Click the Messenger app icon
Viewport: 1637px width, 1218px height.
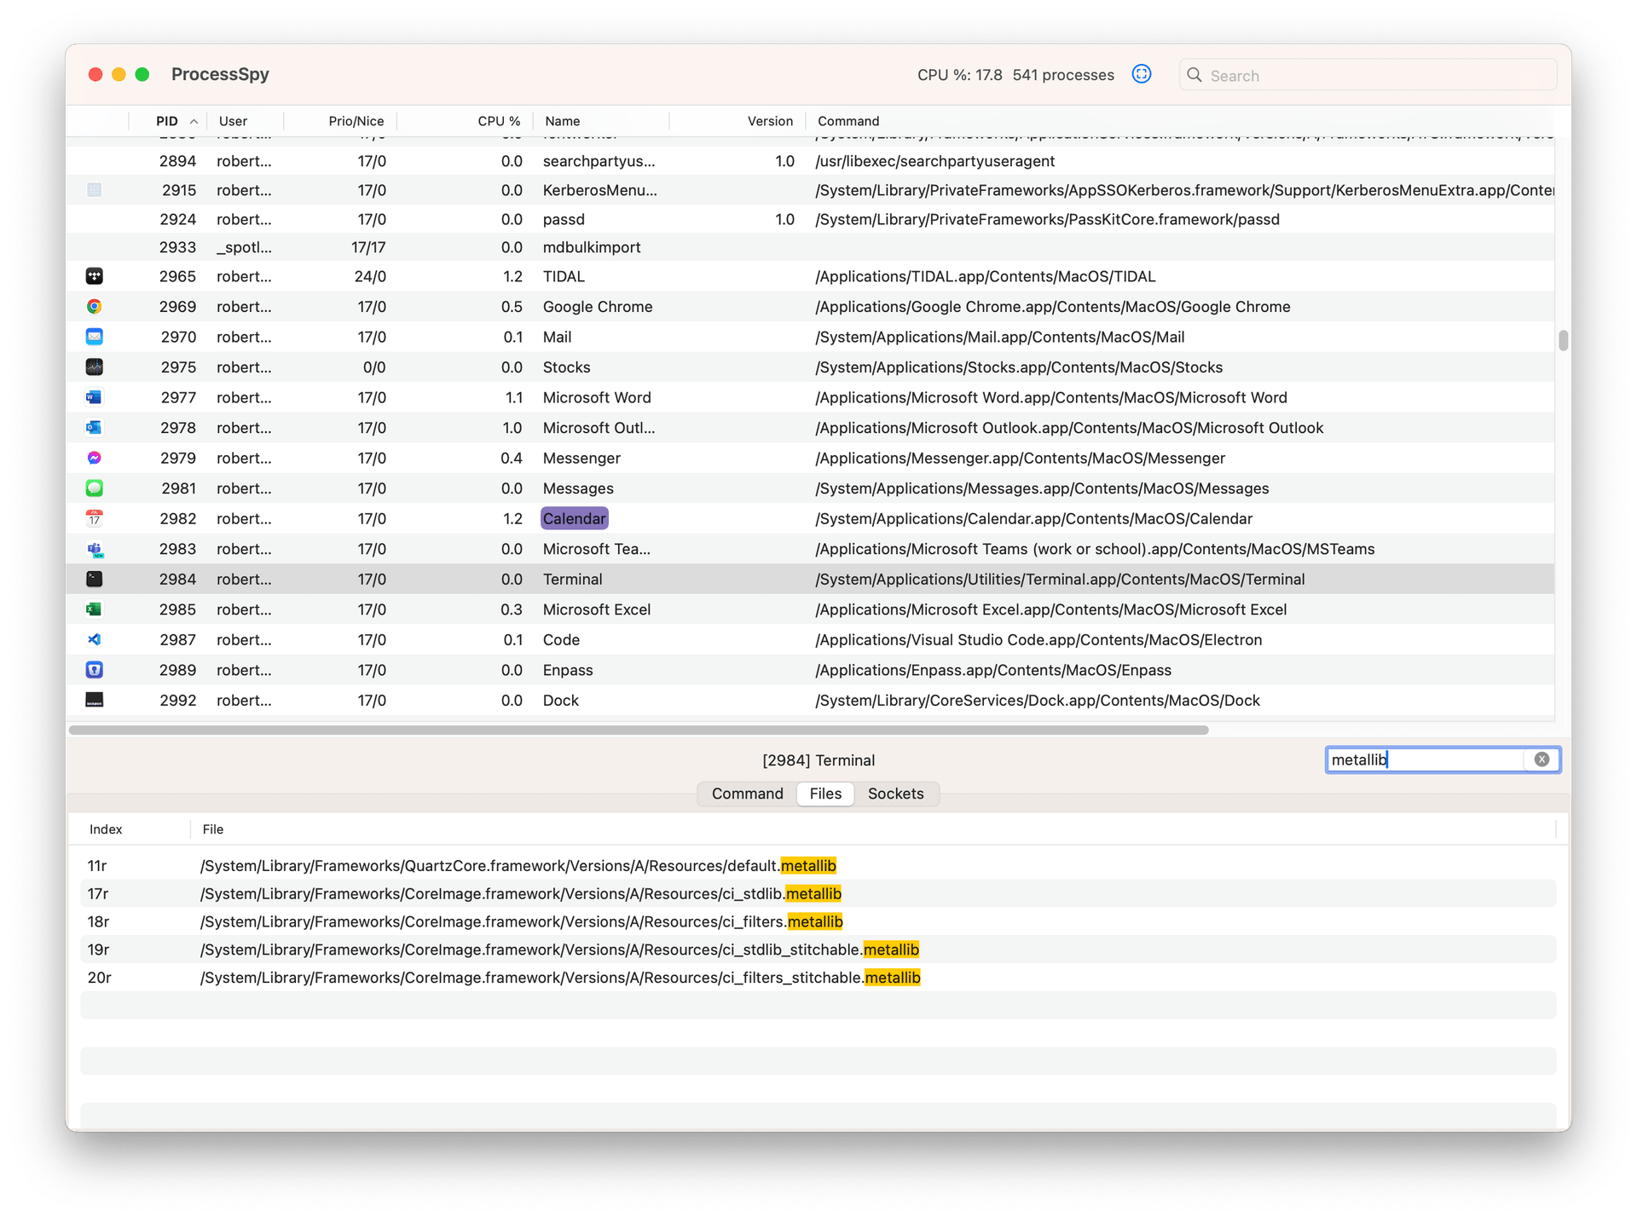click(95, 458)
